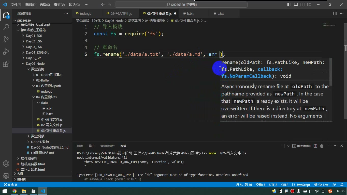
Task: Switch to the 02-写入文件.js tab
Action: 121,13
